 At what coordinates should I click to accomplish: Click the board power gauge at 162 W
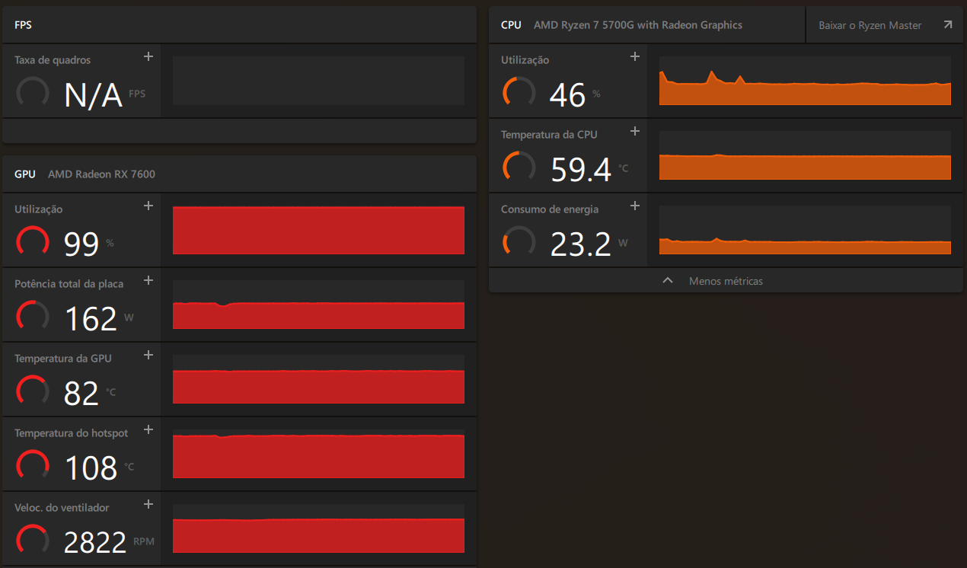pos(33,317)
